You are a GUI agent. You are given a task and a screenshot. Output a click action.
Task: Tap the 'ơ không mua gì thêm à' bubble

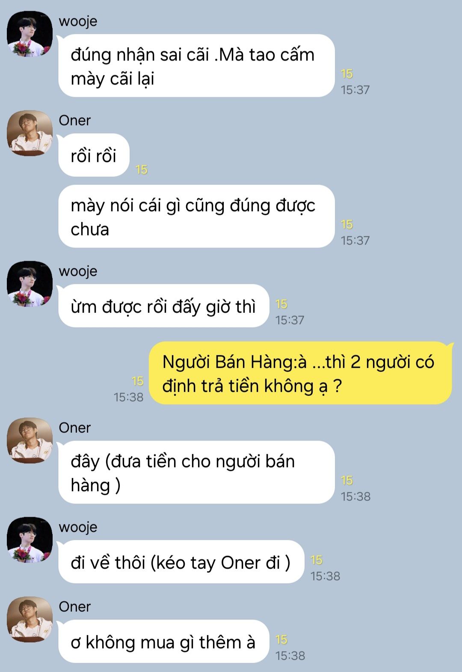pyautogui.click(x=163, y=641)
